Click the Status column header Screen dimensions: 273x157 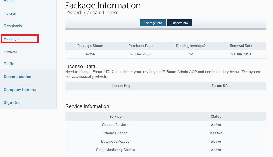(216, 117)
